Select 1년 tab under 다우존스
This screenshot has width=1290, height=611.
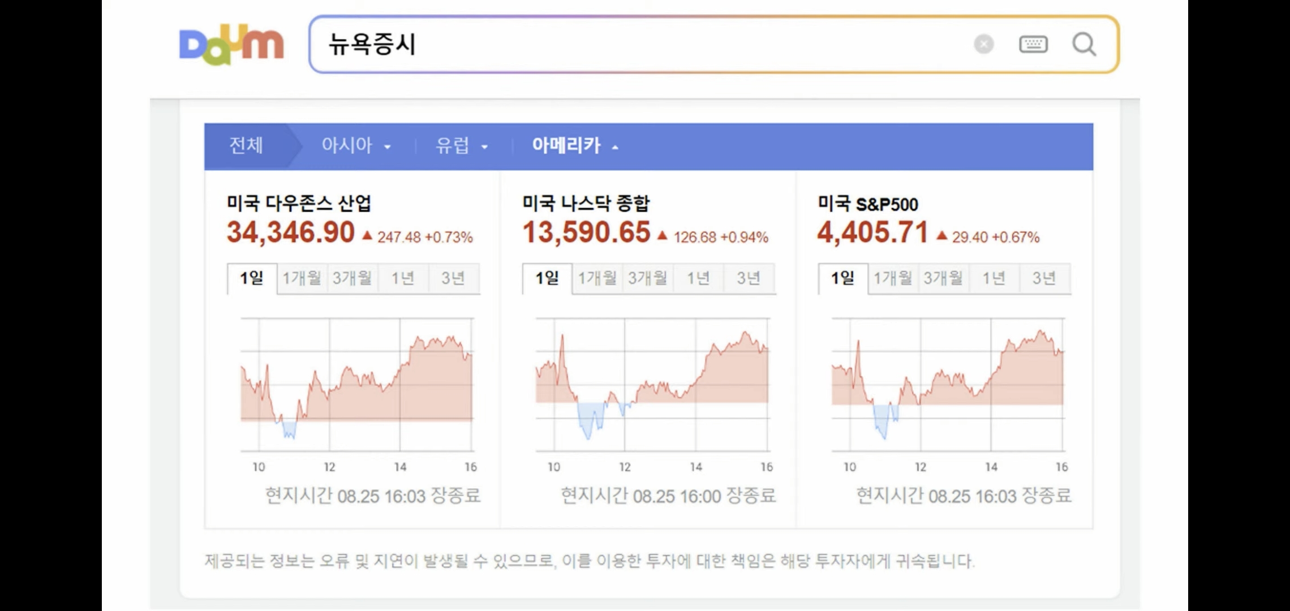tap(403, 278)
